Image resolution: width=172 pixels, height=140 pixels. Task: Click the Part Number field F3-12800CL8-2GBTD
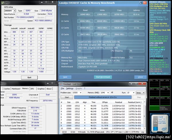tap(25, 17)
